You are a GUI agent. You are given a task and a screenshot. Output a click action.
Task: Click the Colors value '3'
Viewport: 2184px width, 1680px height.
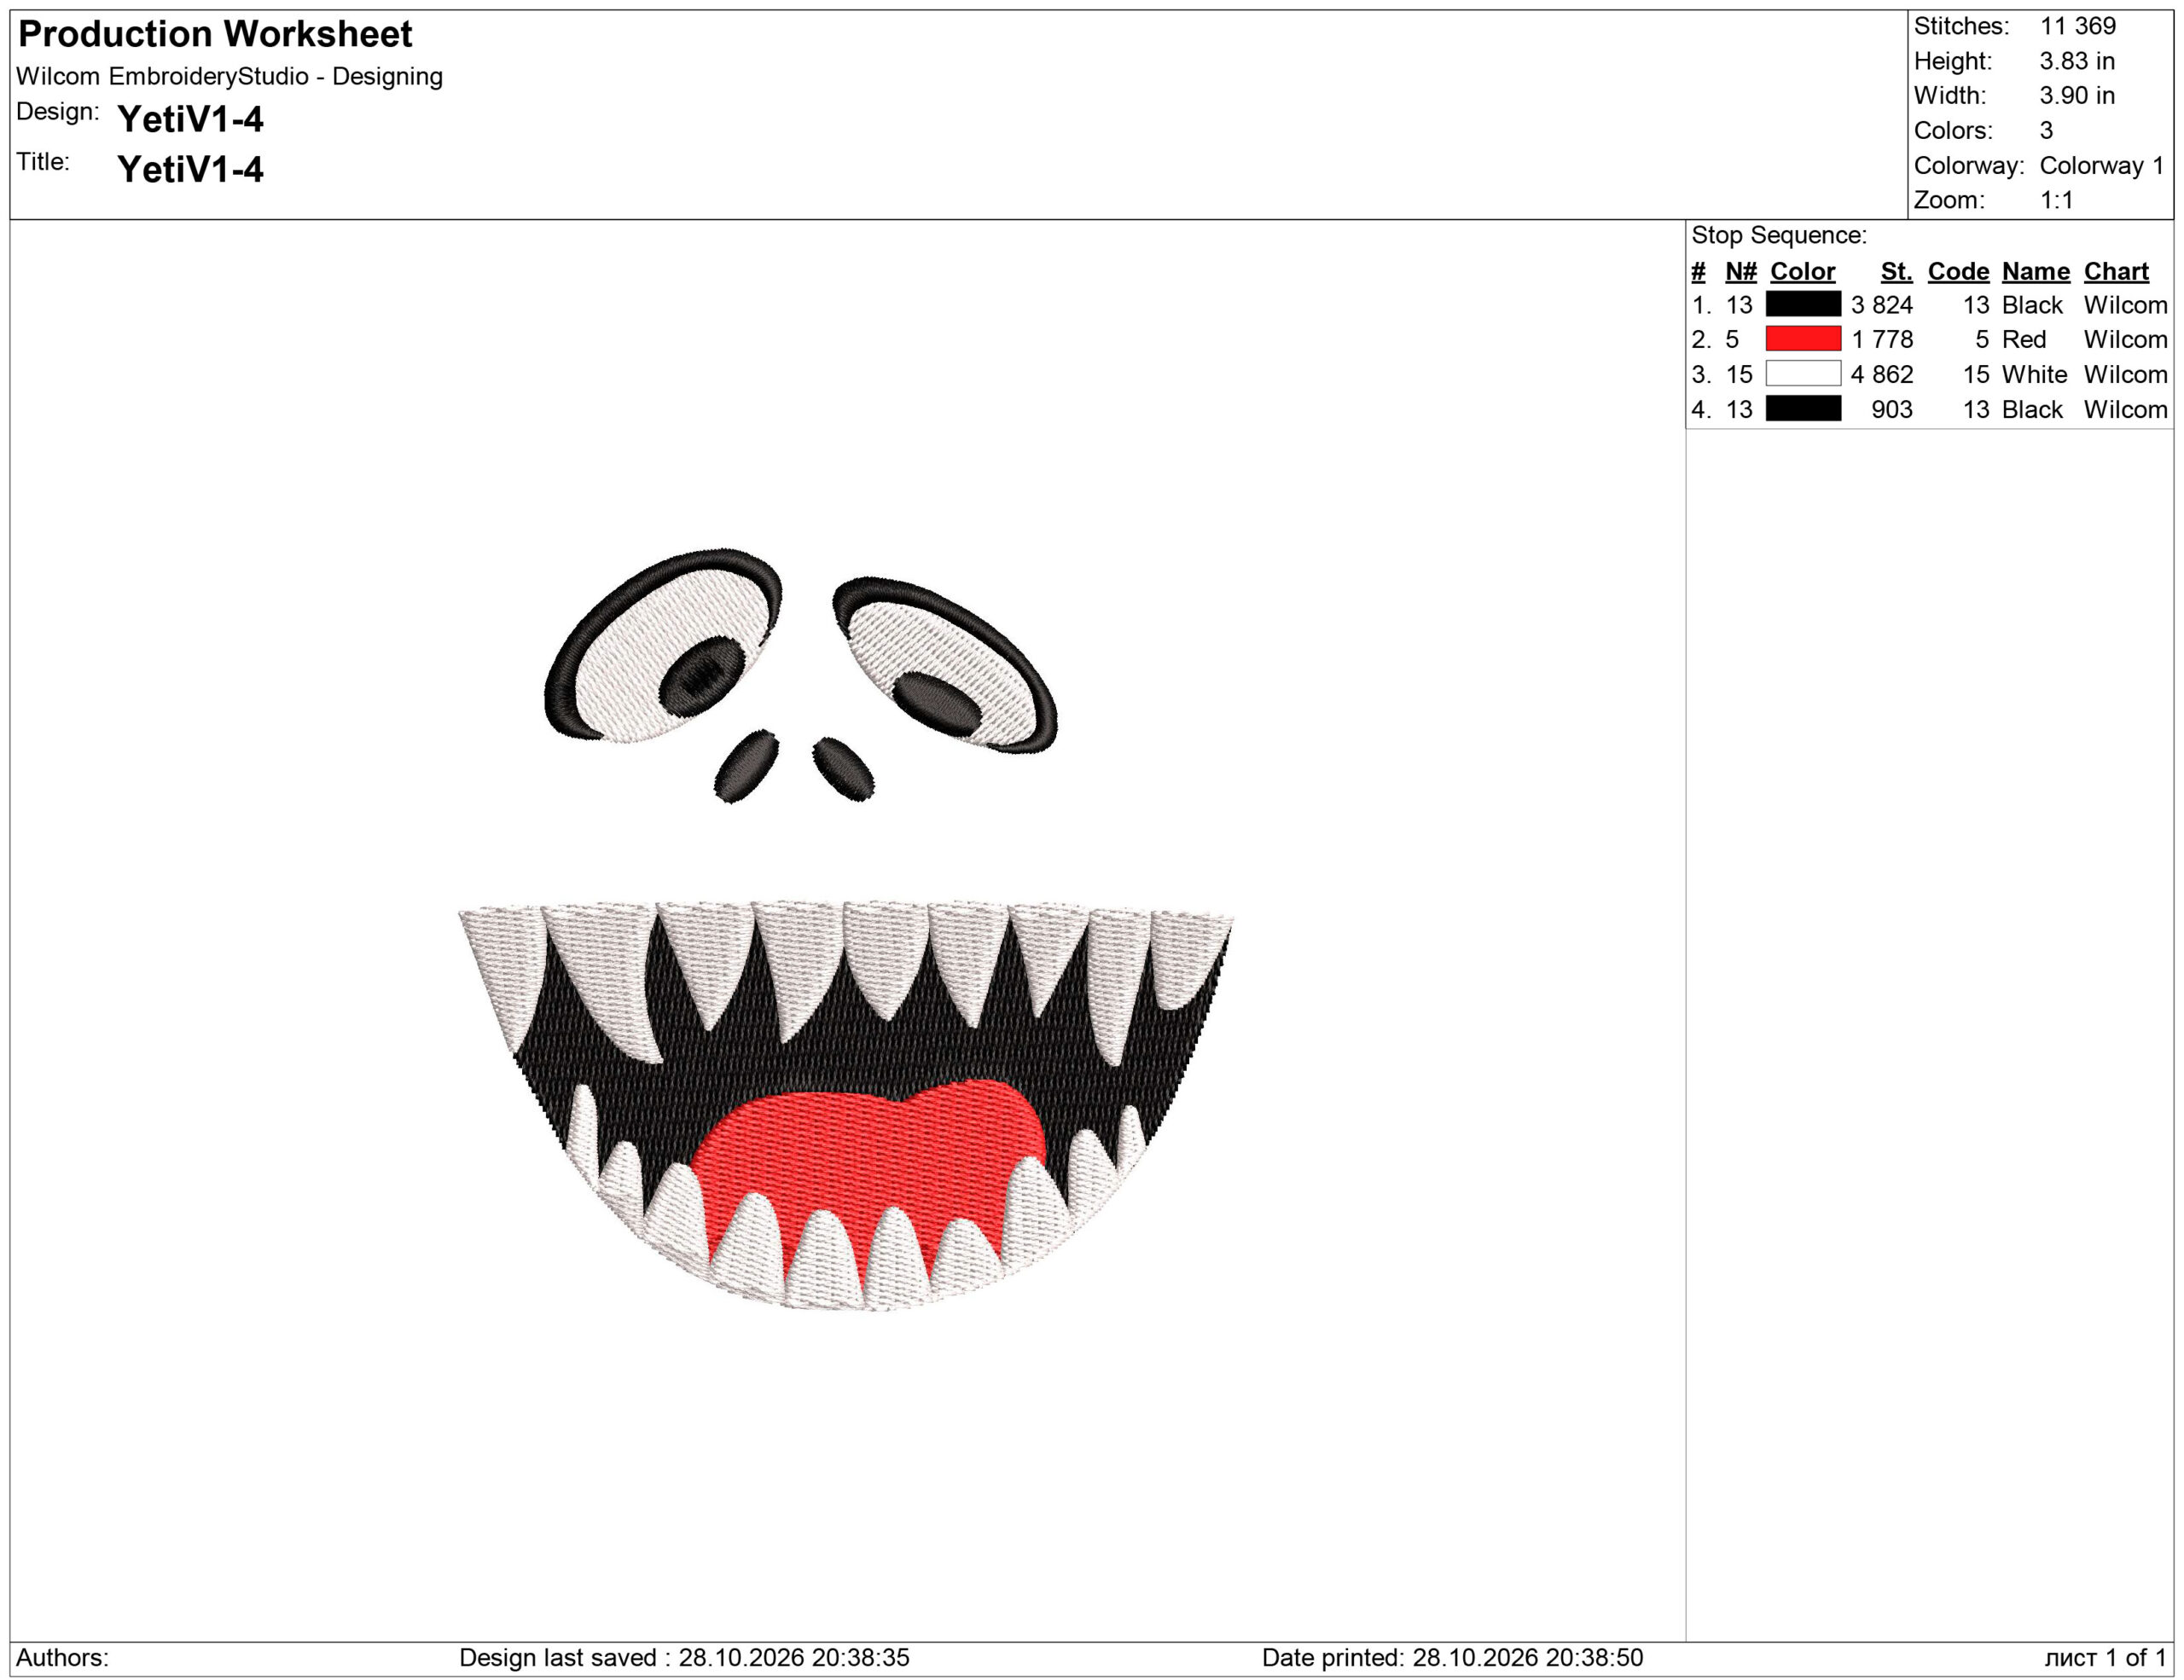(2046, 130)
